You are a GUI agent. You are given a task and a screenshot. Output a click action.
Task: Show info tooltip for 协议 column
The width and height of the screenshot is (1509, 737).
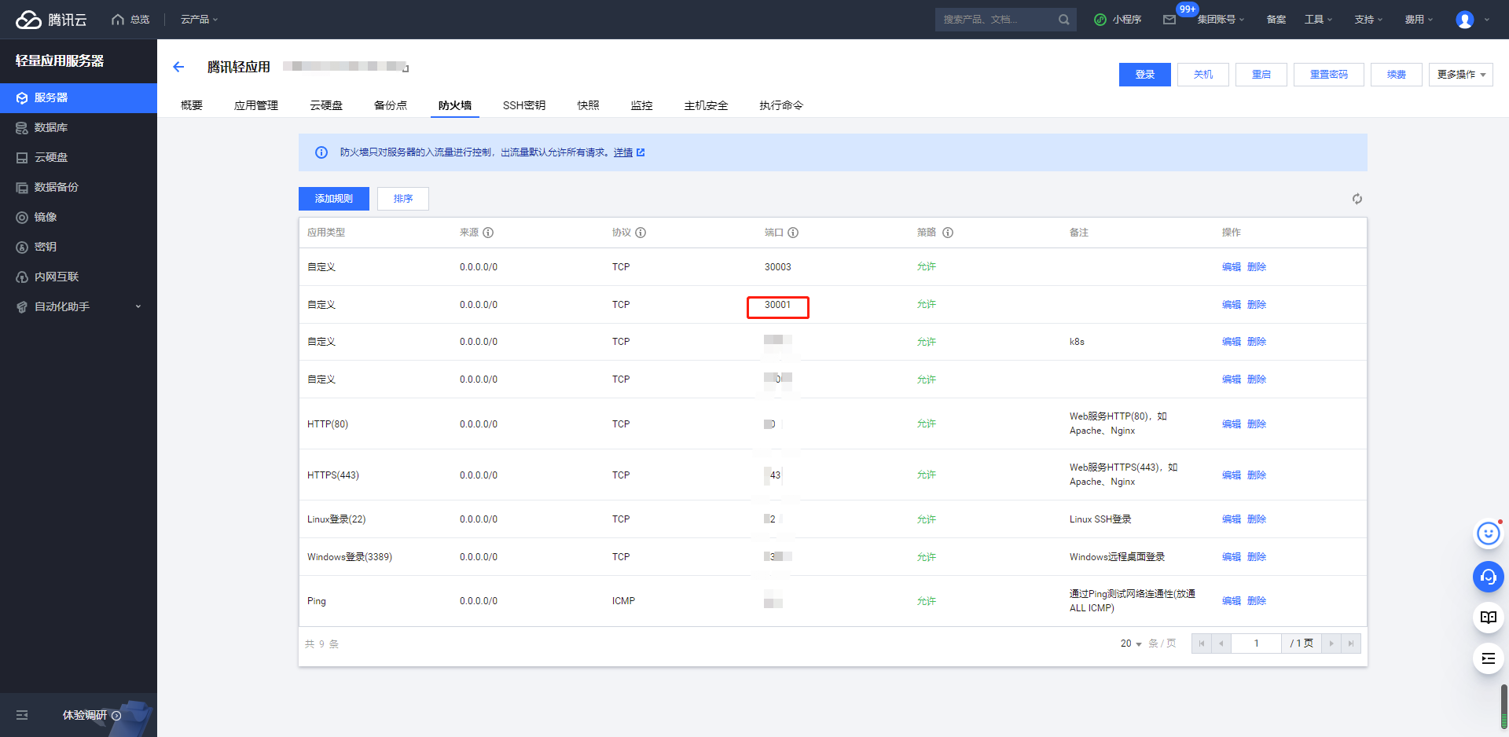pyautogui.click(x=641, y=233)
